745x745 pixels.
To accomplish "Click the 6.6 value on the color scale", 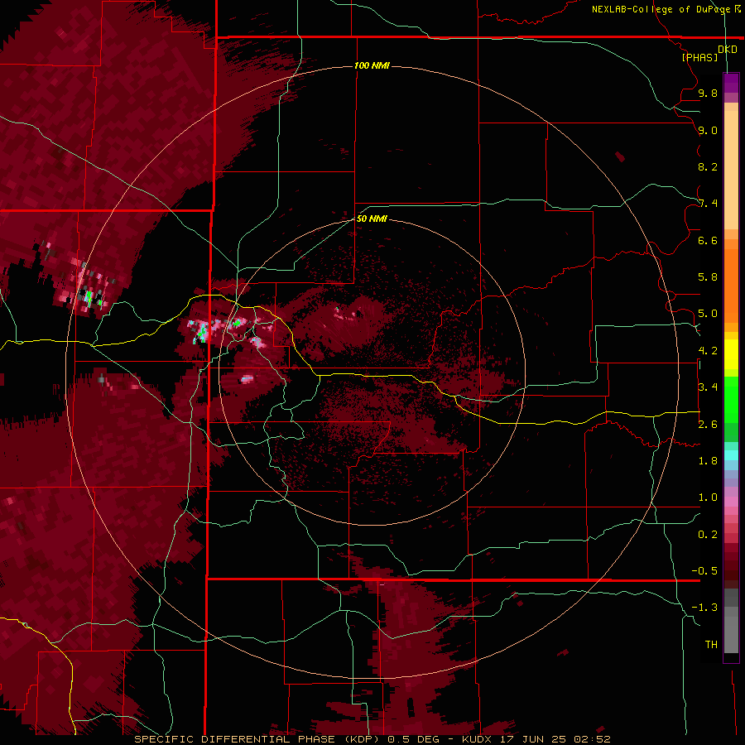I will (708, 240).
